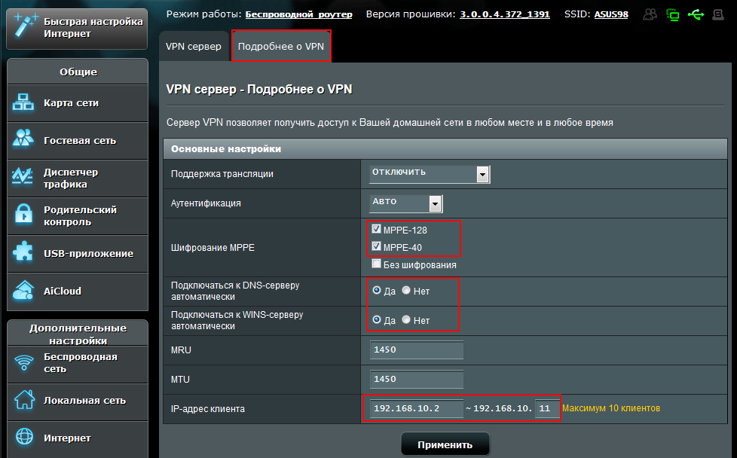This screenshot has width=737, height=458.
Task: Click the Parental Control padlock icon
Action: point(23,214)
